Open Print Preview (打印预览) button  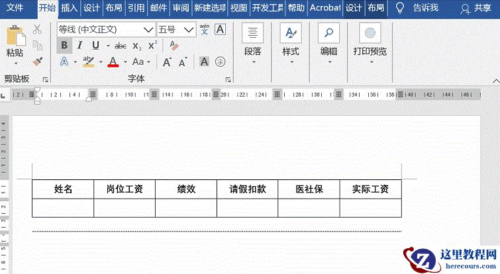370,43
